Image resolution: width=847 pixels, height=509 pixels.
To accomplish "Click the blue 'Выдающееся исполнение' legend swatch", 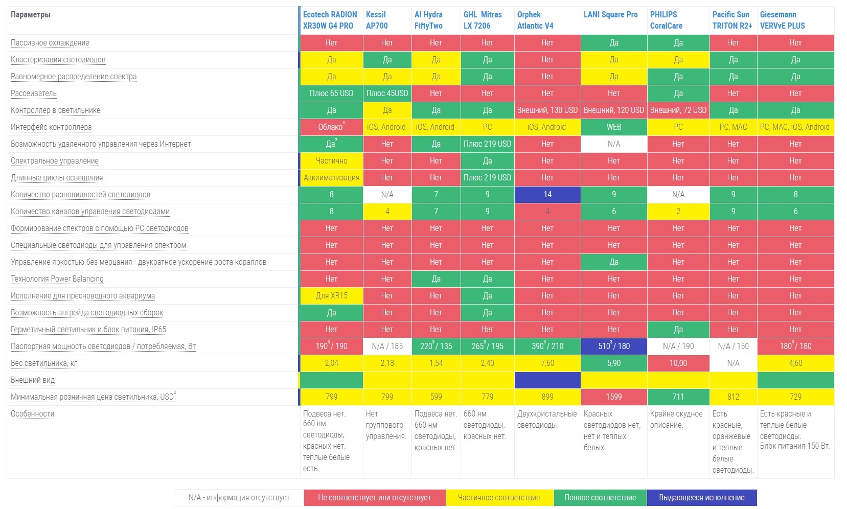I will pyautogui.click(x=701, y=498).
